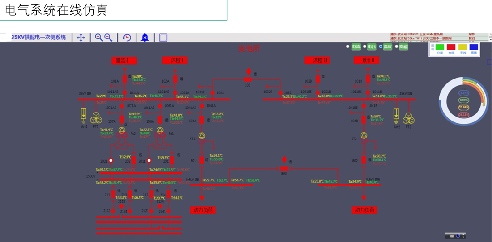This screenshot has height=242, width=492.
Task: Click the 27.99% donut chart label
Action: coord(463,107)
